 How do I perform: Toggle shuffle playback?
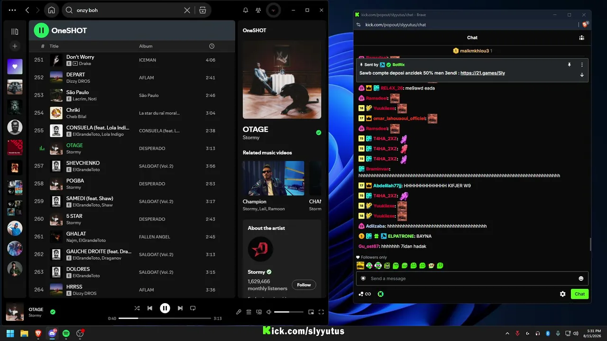tap(137, 308)
